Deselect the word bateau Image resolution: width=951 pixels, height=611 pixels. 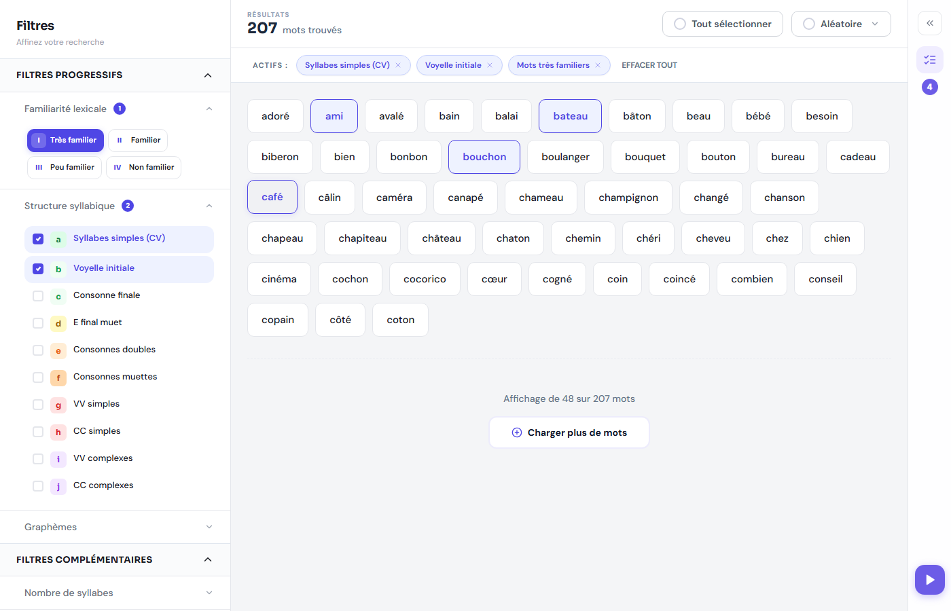point(571,116)
